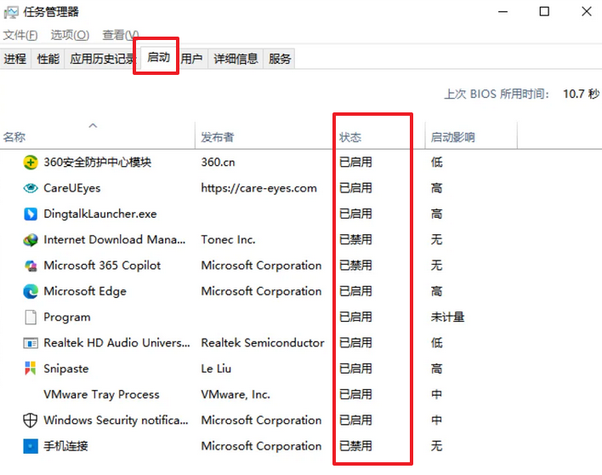Viewport: 602px width, 475px height.
Task: Switch to the 进程 tab
Action: [x=15, y=59]
